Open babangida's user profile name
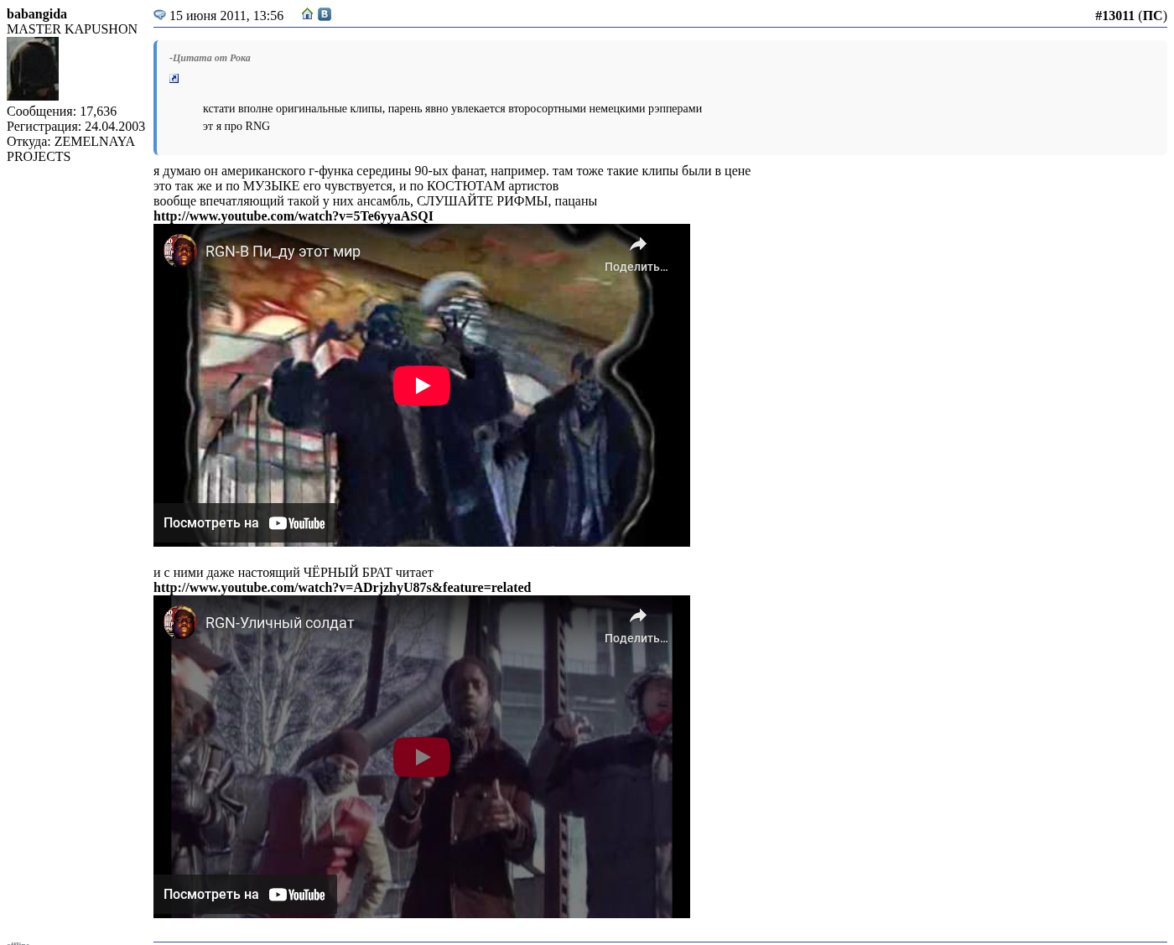The height and width of the screenshot is (945, 1174). click(x=37, y=14)
